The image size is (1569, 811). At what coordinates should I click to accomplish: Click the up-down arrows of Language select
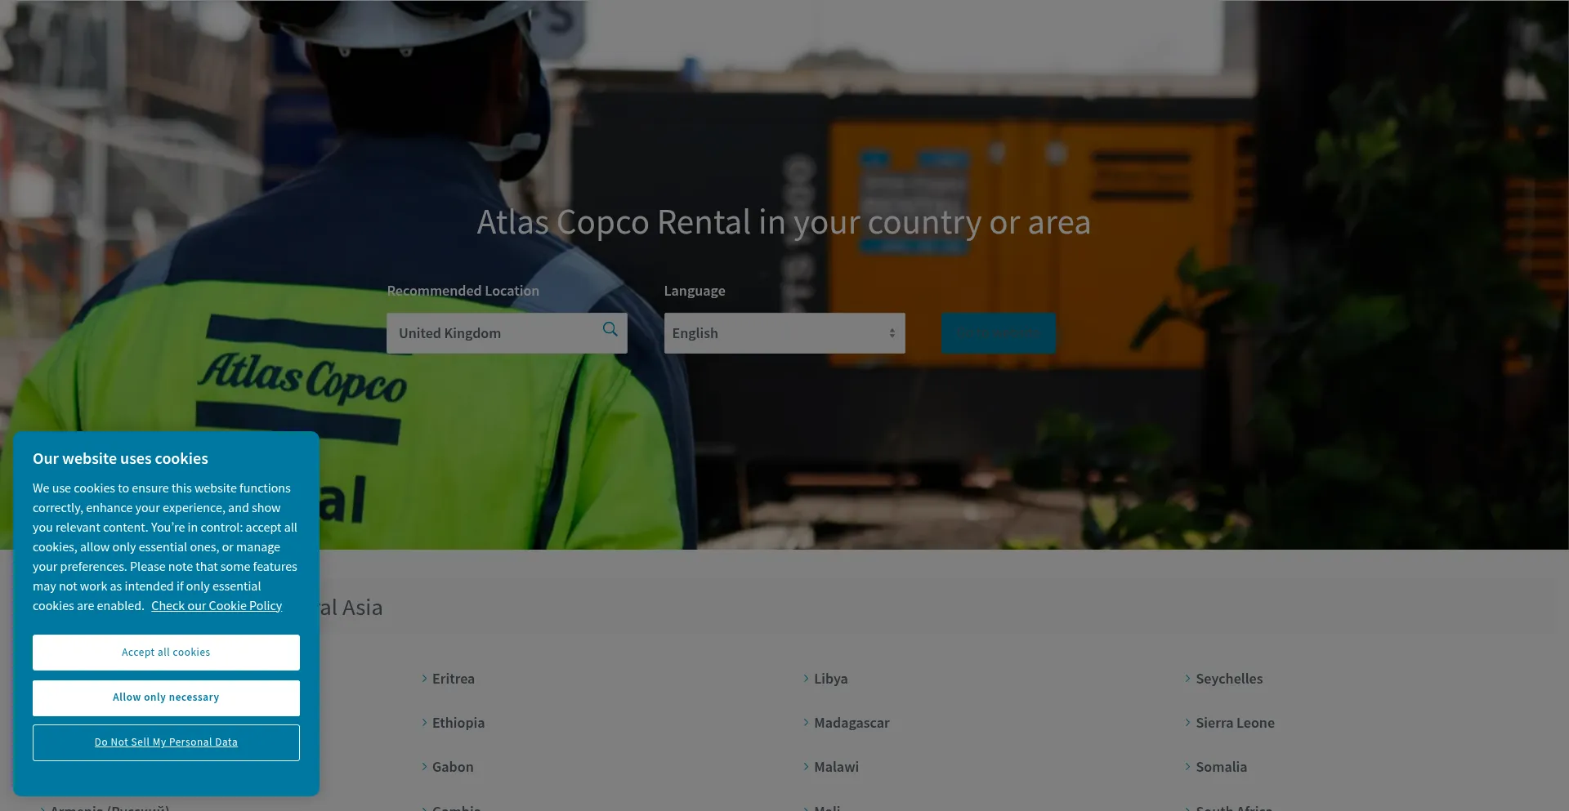point(892,333)
